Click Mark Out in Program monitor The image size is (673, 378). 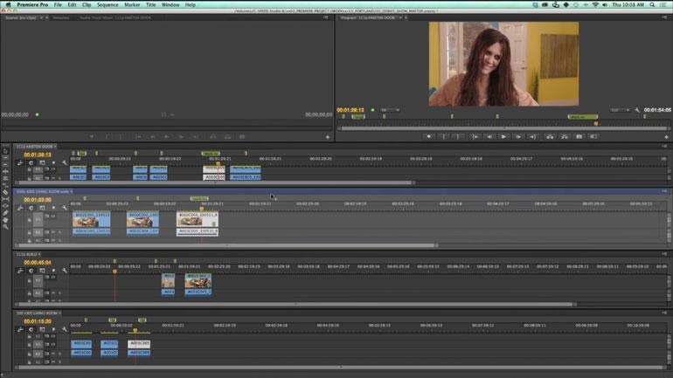tap(458, 137)
